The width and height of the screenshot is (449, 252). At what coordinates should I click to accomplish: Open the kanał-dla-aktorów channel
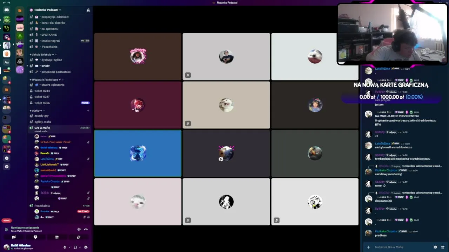click(60, 23)
